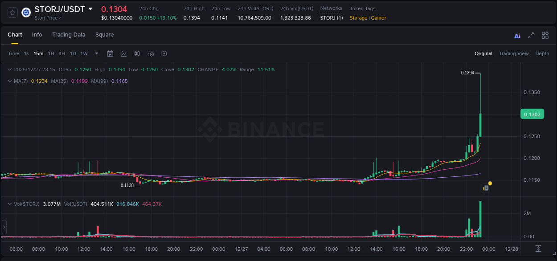Screen dimensions: 557x261
Task: Click the Gainer token tag
Action: (x=378, y=18)
